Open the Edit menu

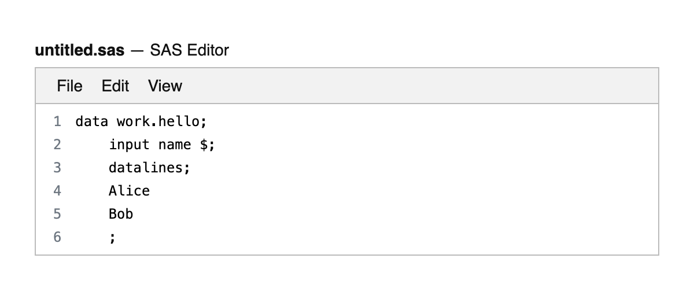(x=115, y=86)
